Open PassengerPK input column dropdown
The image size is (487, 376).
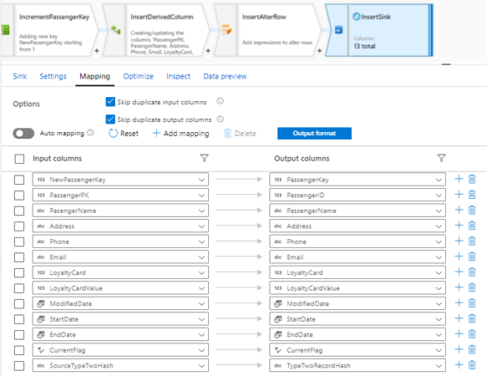[120, 196]
